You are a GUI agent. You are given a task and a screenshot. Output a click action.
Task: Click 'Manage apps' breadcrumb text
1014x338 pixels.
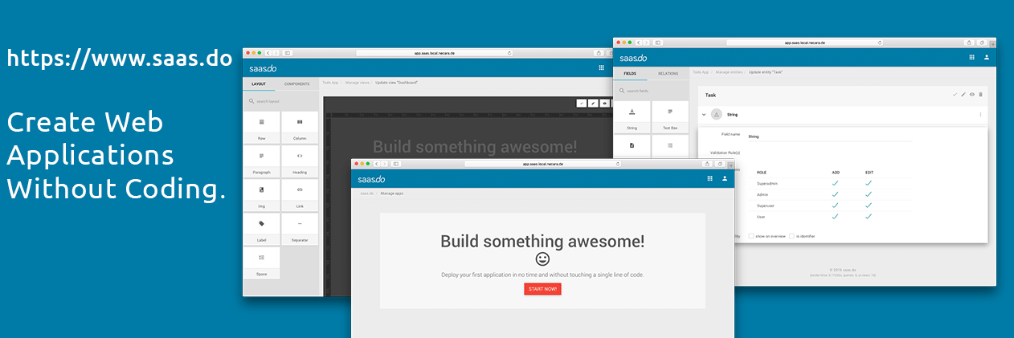[392, 193]
